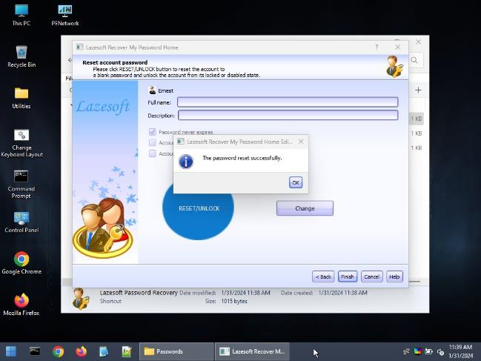This screenshot has width=481, height=361.
Task: Click the Finish button
Action: (x=348, y=276)
